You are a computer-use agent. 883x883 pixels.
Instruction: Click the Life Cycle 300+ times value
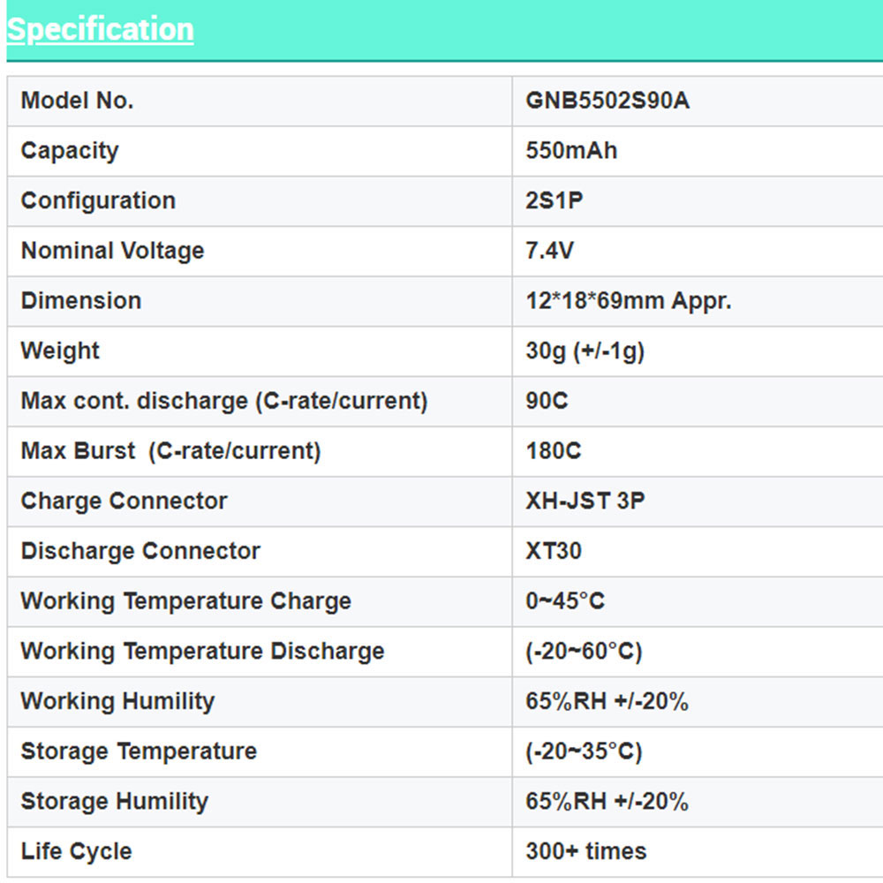pyautogui.click(x=585, y=851)
